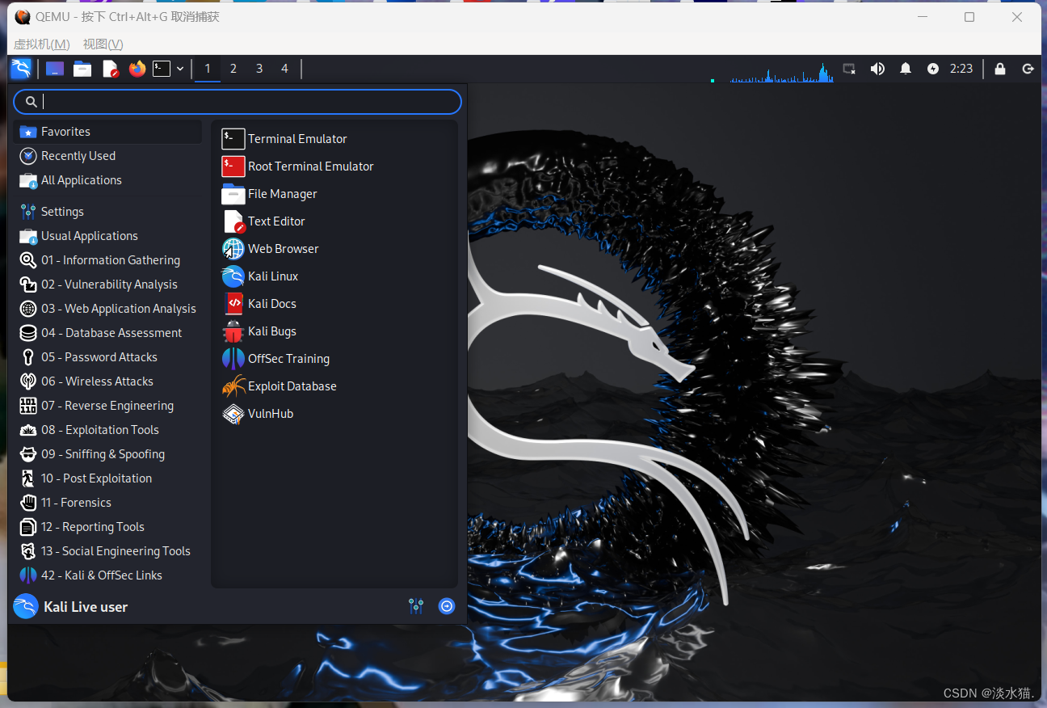The image size is (1047, 708).
Task: Select the Recently Used category
Action: (x=107, y=156)
